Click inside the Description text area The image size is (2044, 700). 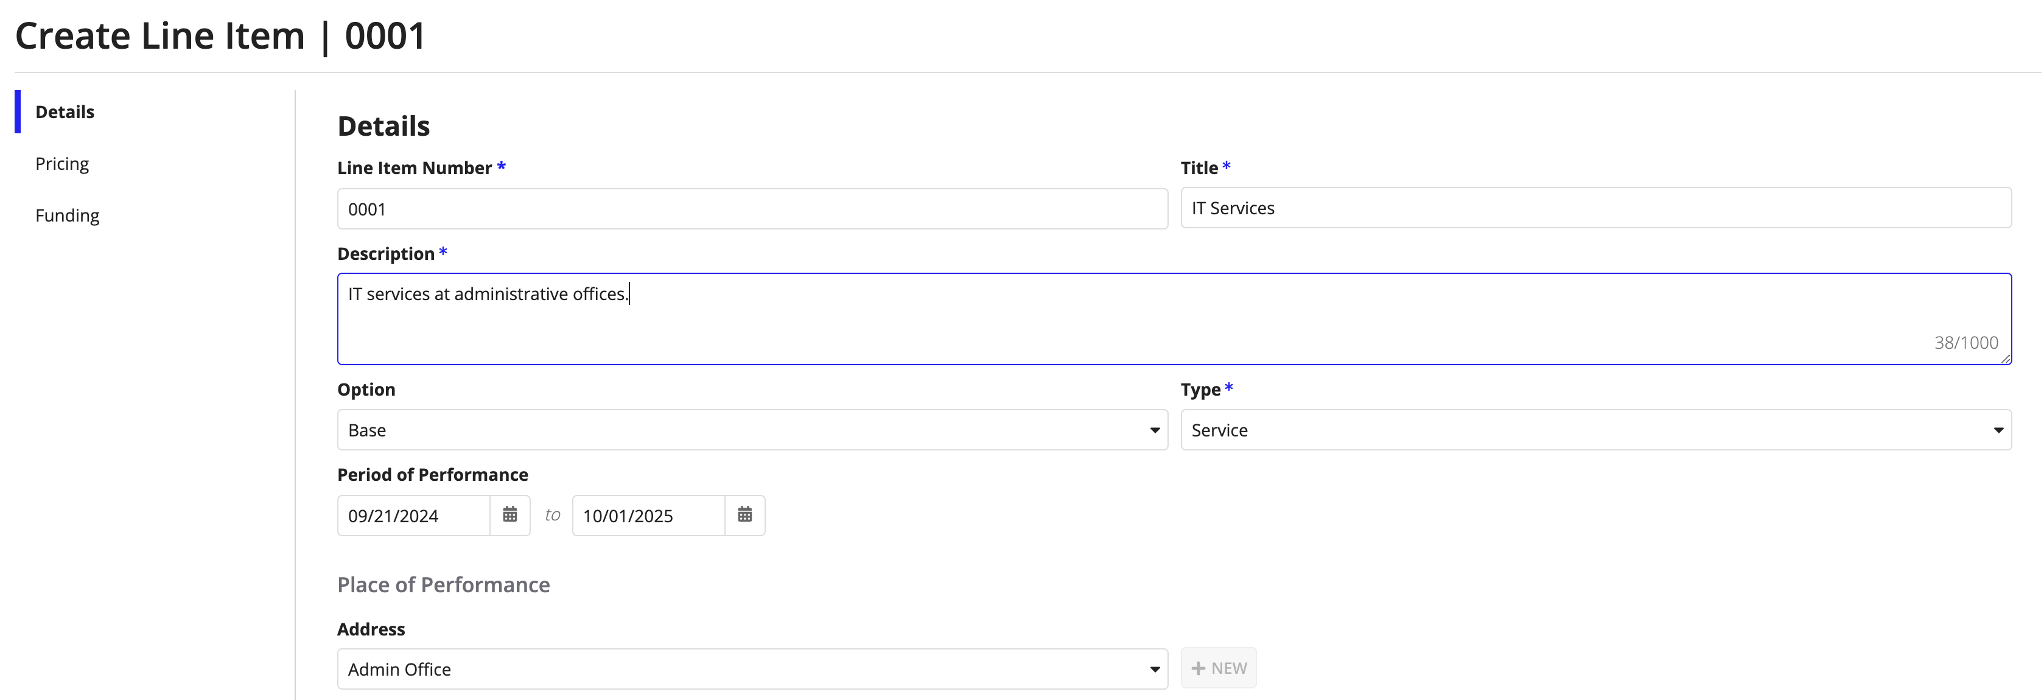(1174, 319)
